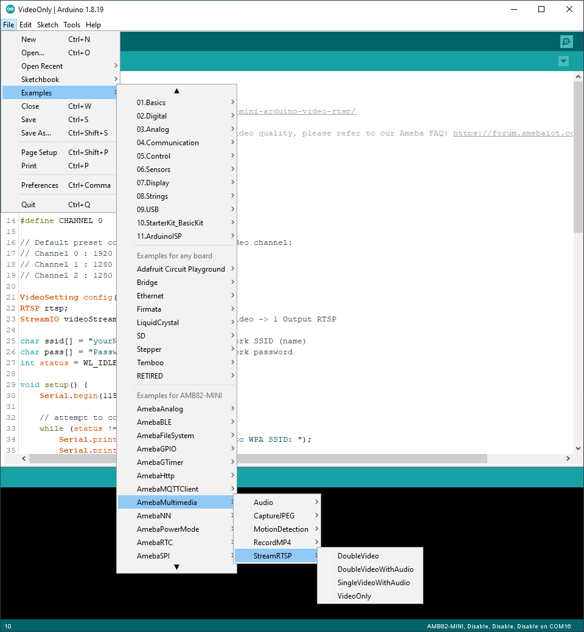The height and width of the screenshot is (632, 584).
Task: Choose Preferences from the File menu
Action: tap(40, 185)
